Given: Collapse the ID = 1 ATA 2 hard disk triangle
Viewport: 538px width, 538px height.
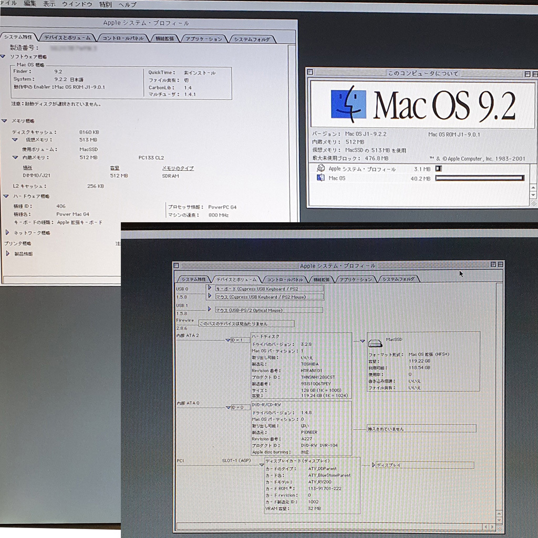Looking at the screenshot, I should point(228,340).
